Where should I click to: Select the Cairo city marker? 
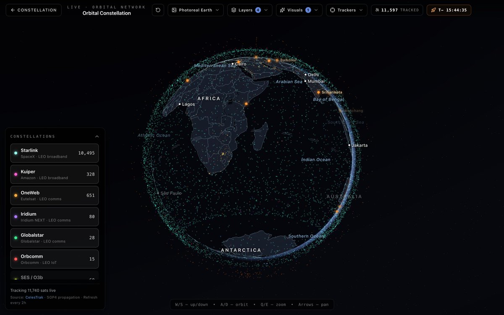click(233, 64)
